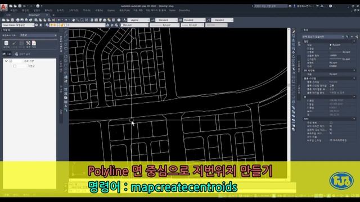Collapse the General section in Properties palette

click(x=354, y=42)
